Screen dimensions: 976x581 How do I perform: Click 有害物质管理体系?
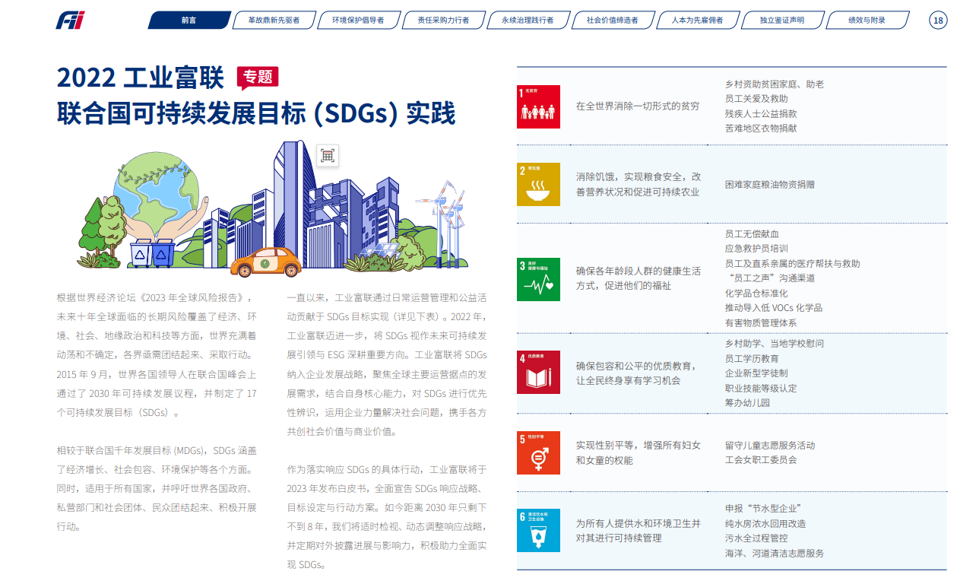[x=761, y=322]
